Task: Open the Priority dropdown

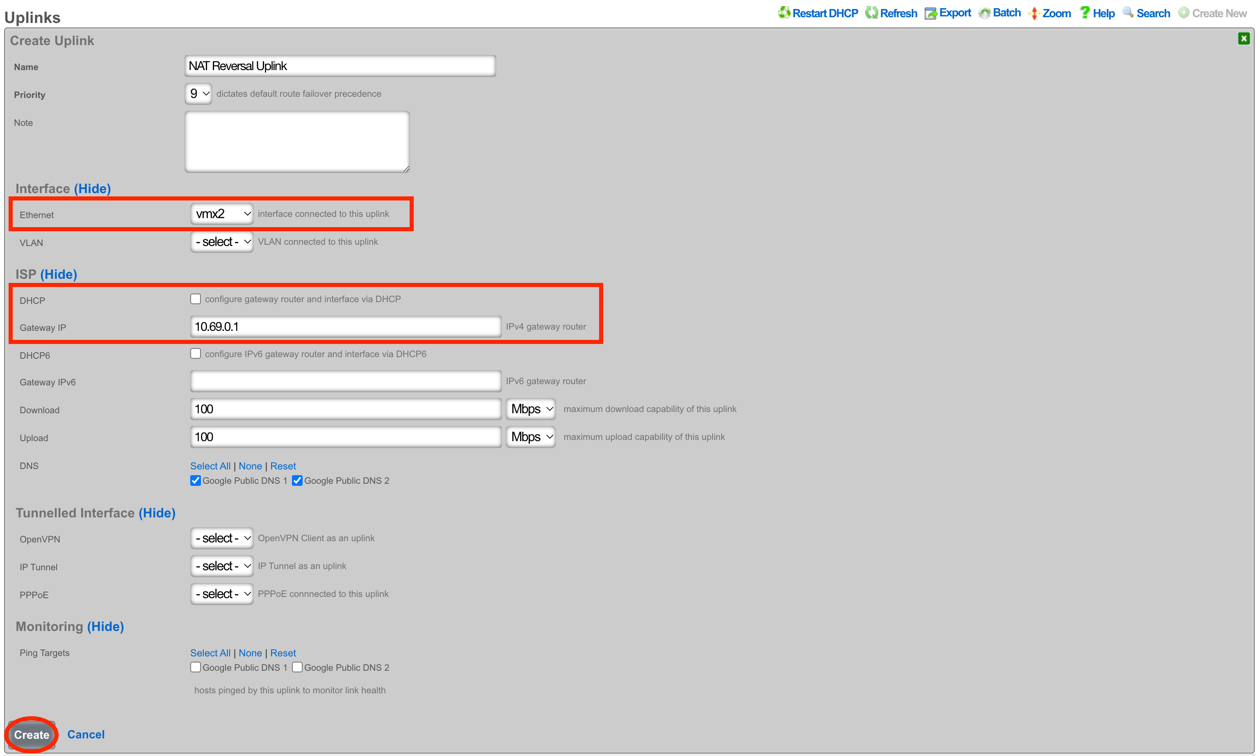Action: [199, 94]
